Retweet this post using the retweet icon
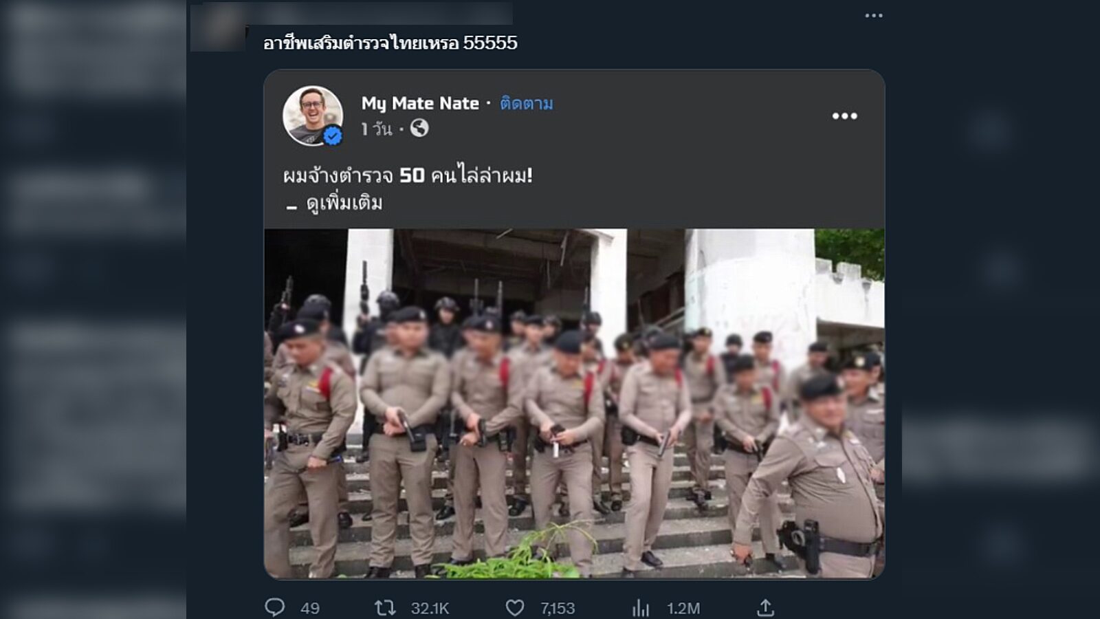Viewport: 1100px width, 619px height. (x=385, y=607)
